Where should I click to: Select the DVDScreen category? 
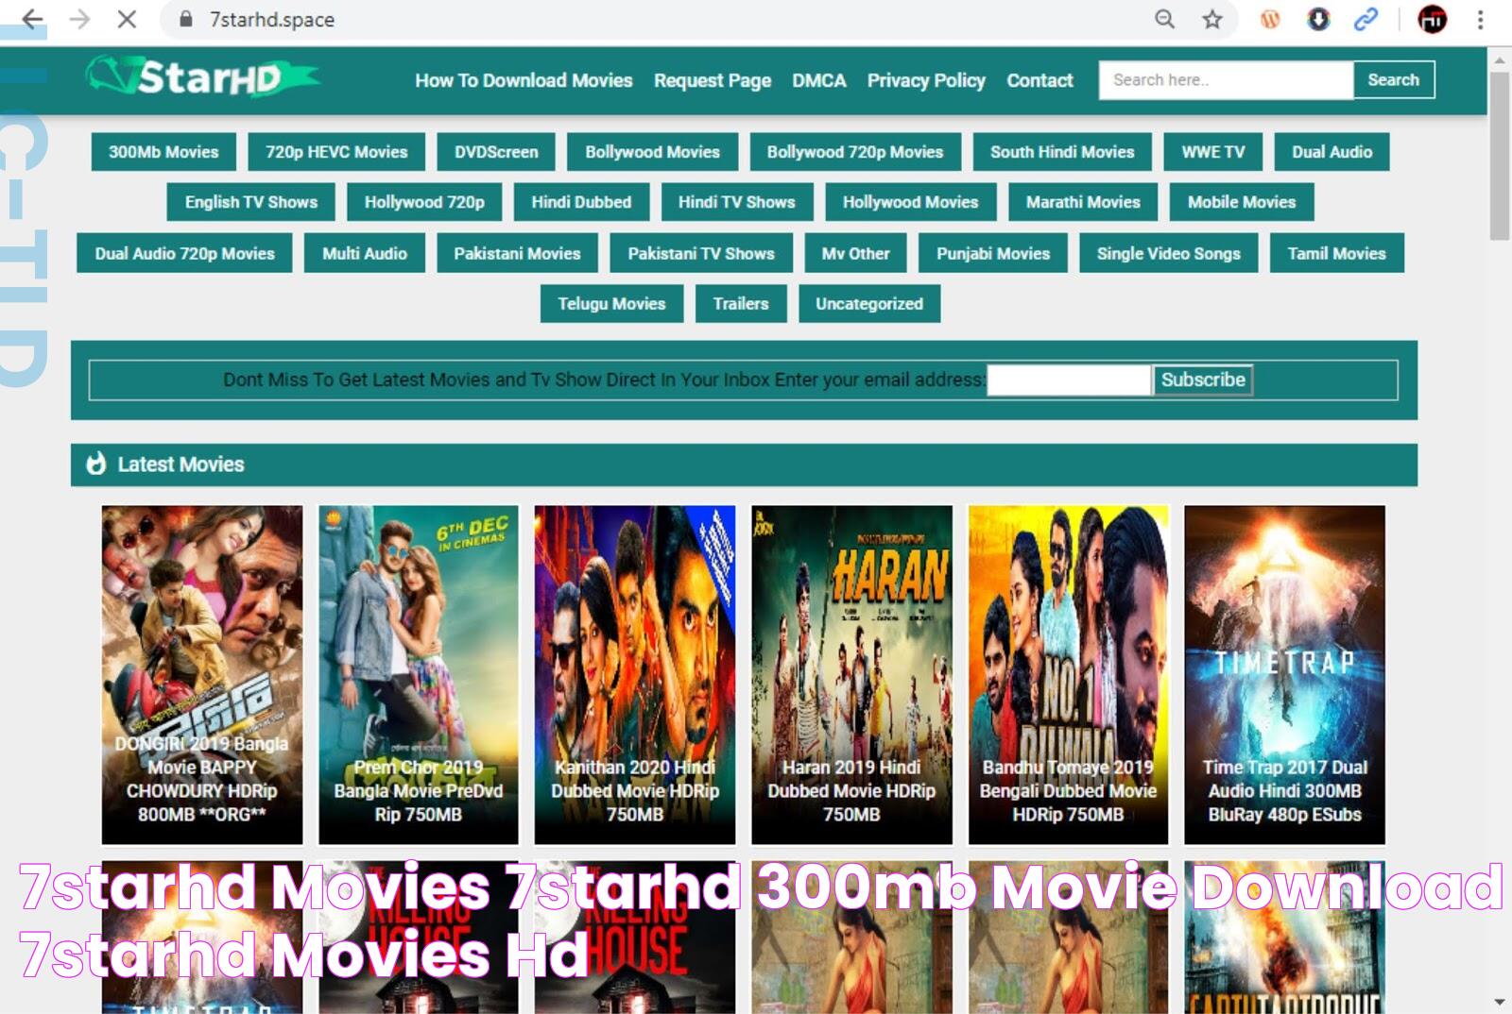496,152
